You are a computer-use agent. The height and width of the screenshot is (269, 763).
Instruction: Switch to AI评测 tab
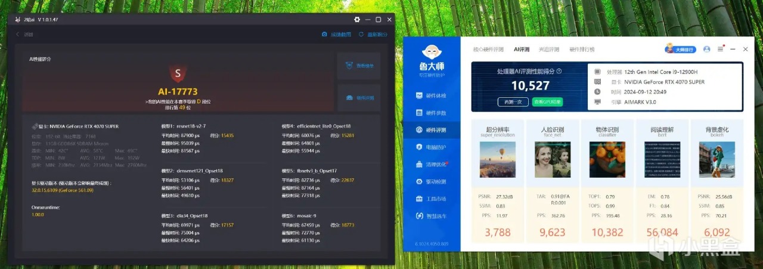click(x=522, y=49)
